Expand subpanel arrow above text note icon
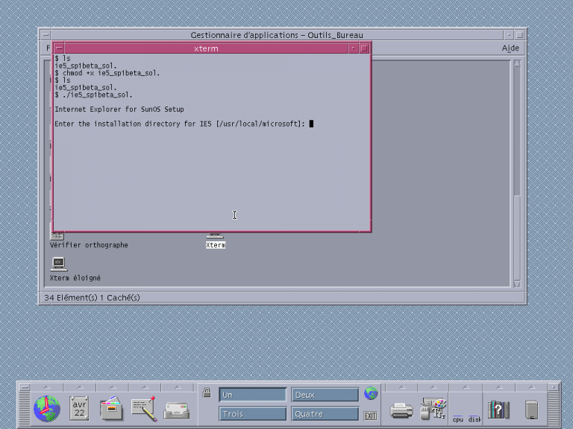 (x=145, y=387)
